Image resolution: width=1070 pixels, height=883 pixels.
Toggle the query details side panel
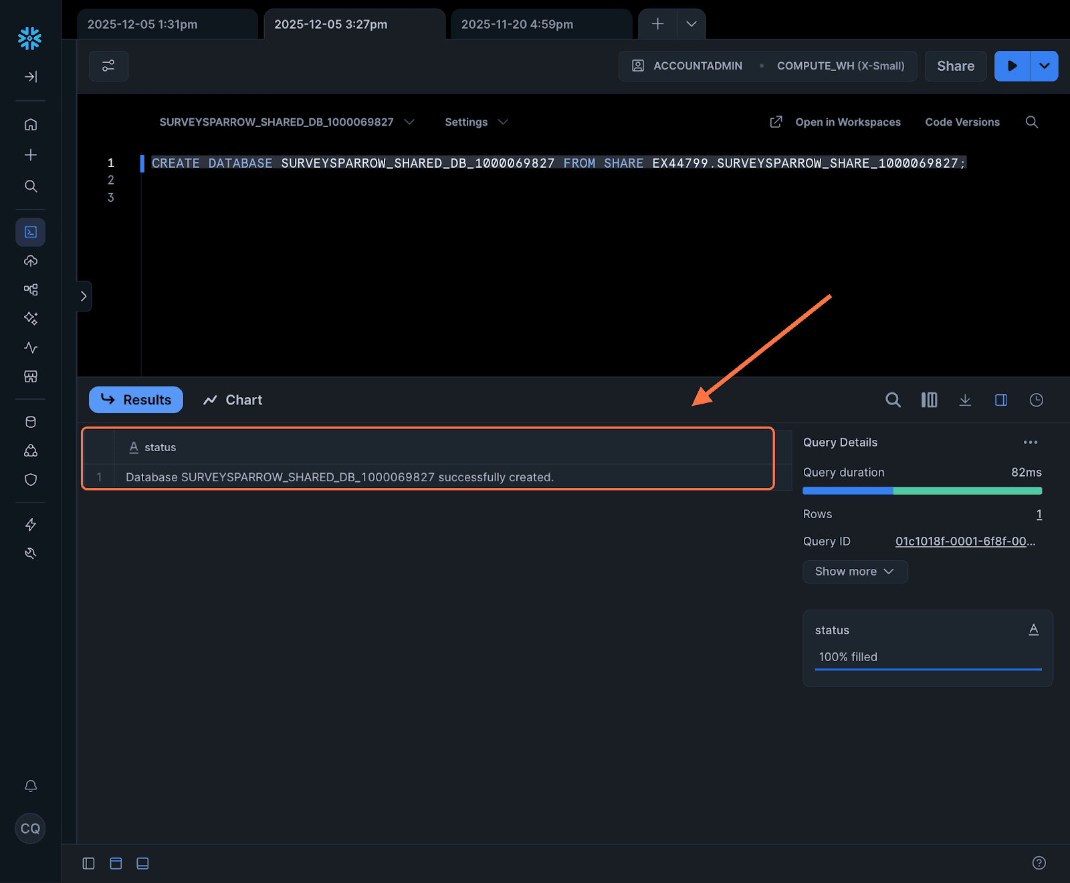[1000, 400]
